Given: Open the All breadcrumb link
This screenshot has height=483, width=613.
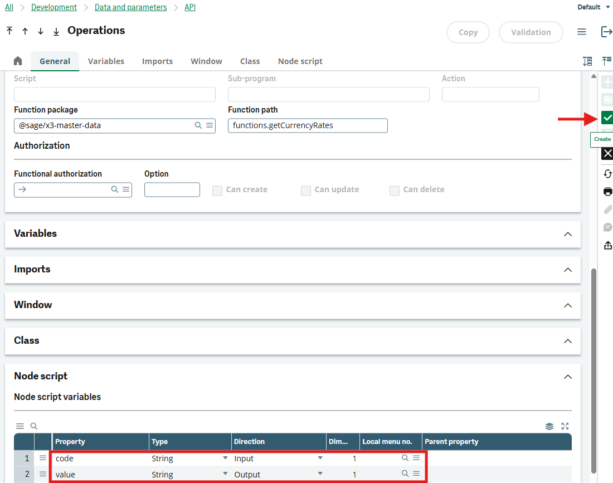Looking at the screenshot, I should pos(9,7).
